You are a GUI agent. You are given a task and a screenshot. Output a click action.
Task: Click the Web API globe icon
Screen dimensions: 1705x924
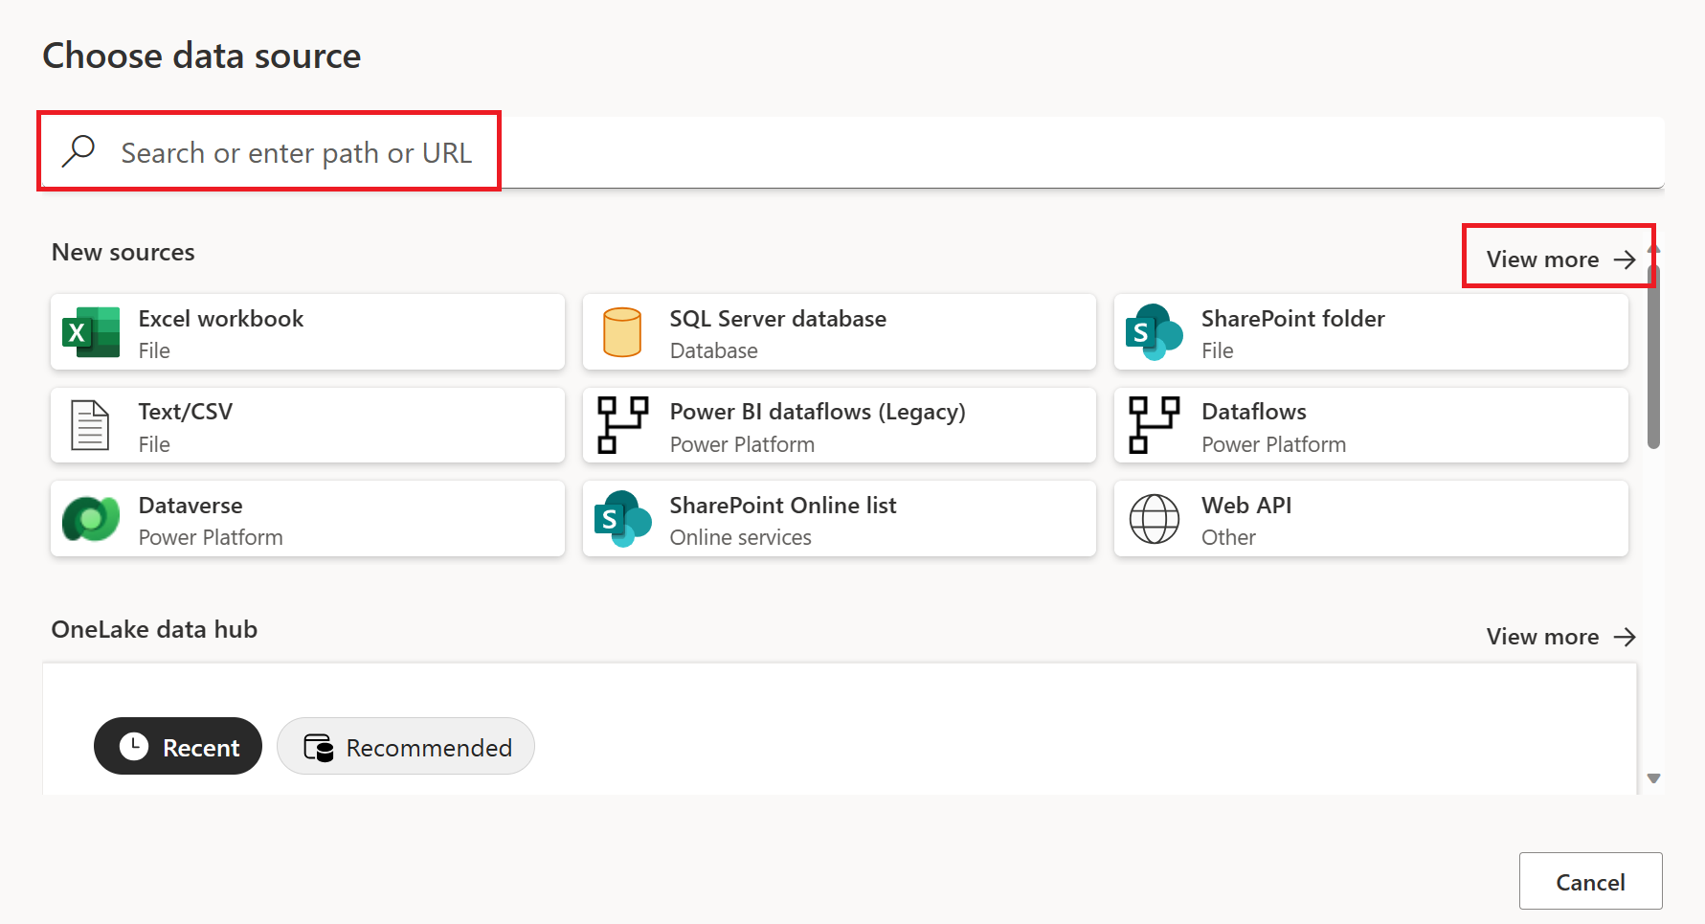pyautogui.click(x=1154, y=519)
